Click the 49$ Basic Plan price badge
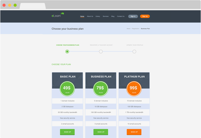Viewport: 201px width, 138px height. coord(67,88)
